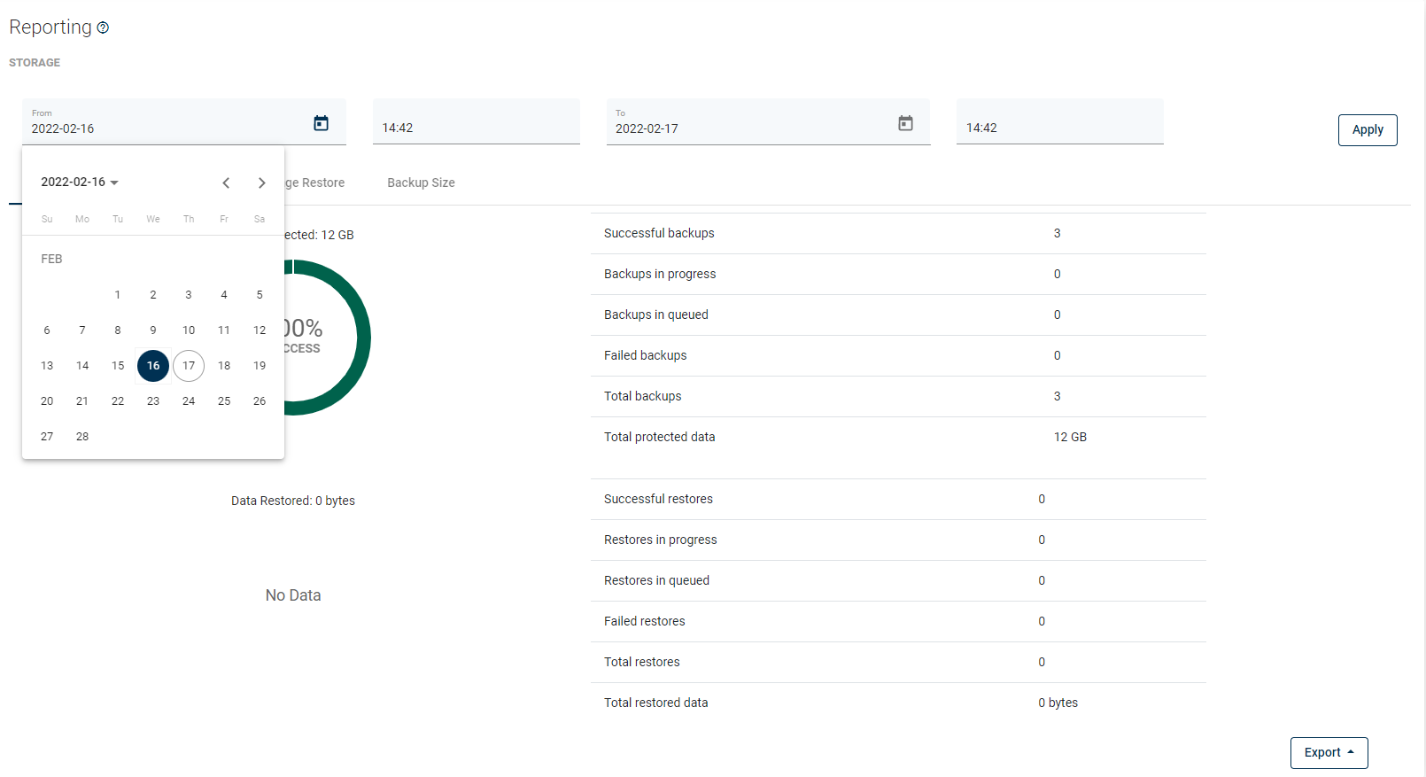This screenshot has width=1426, height=777.
Task: Click the To time field showing 14:42
Action: coord(1059,128)
